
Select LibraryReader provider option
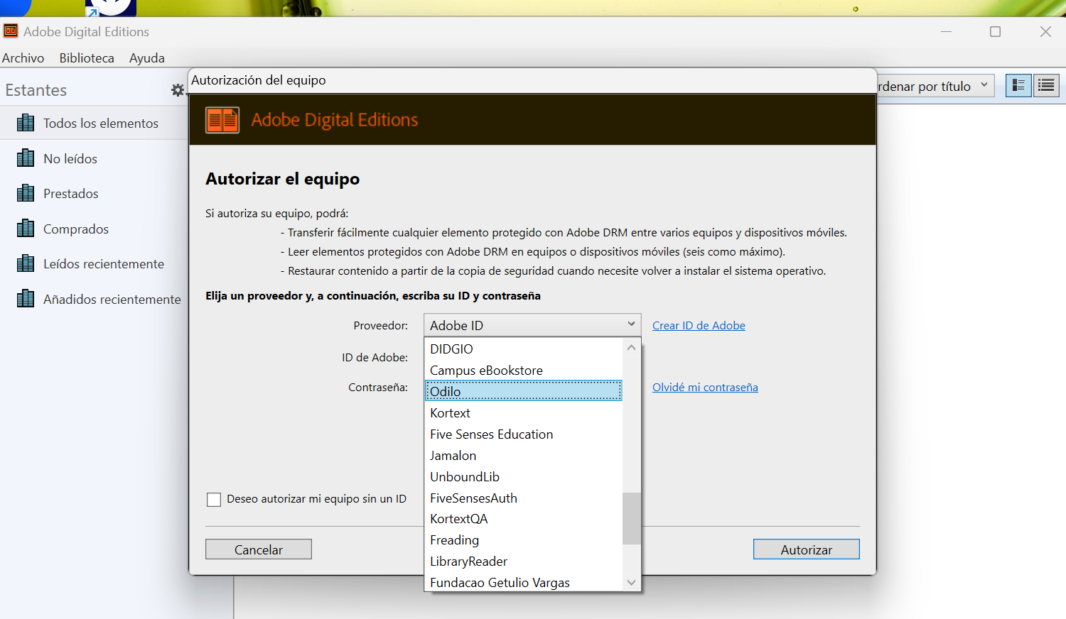tap(524, 561)
